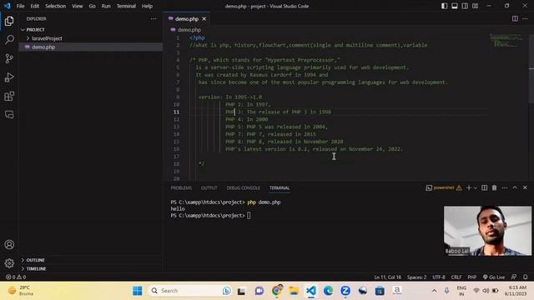Click the errors and warnings status indicator
Viewport: 534px width, 300px height.
pyautogui.click(x=16, y=277)
